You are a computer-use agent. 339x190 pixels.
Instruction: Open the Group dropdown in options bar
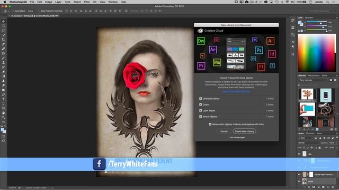click(32, 11)
